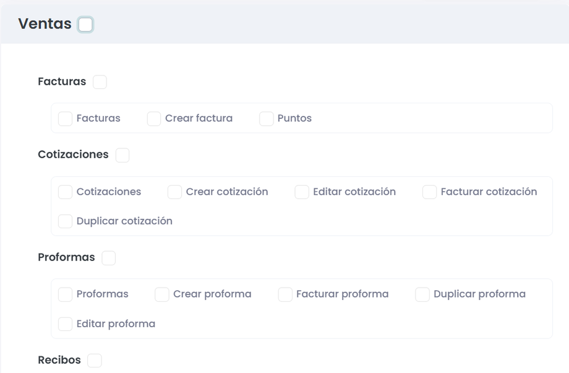Toggle the Editar proforma checkbox
The height and width of the screenshot is (373, 569).
coord(65,324)
